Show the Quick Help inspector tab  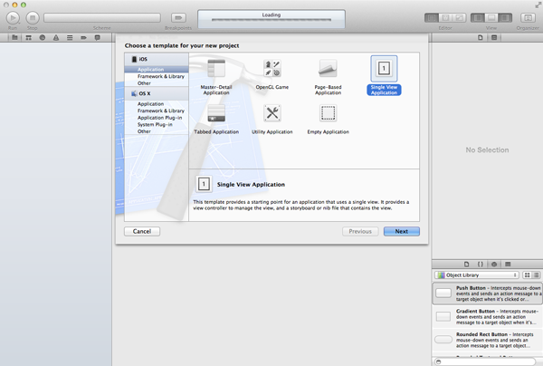click(x=494, y=37)
